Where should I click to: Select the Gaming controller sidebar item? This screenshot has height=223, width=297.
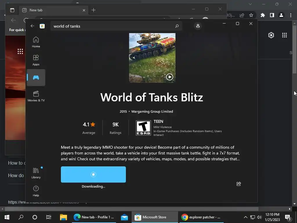pyautogui.click(x=36, y=78)
